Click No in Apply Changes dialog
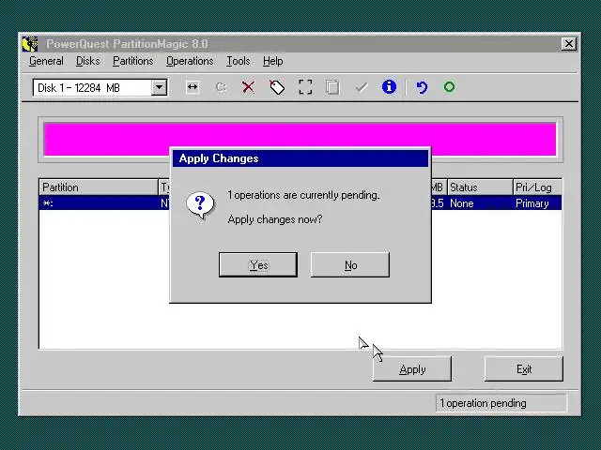This screenshot has height=450, width=601. tap(350, 264)
